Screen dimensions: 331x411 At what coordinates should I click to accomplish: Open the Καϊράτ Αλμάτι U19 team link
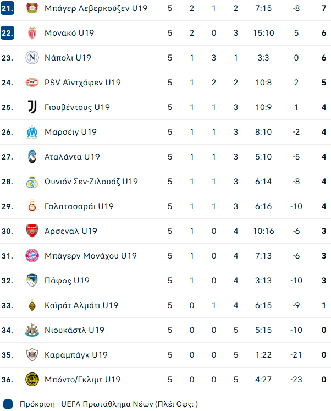click(81, 305)
